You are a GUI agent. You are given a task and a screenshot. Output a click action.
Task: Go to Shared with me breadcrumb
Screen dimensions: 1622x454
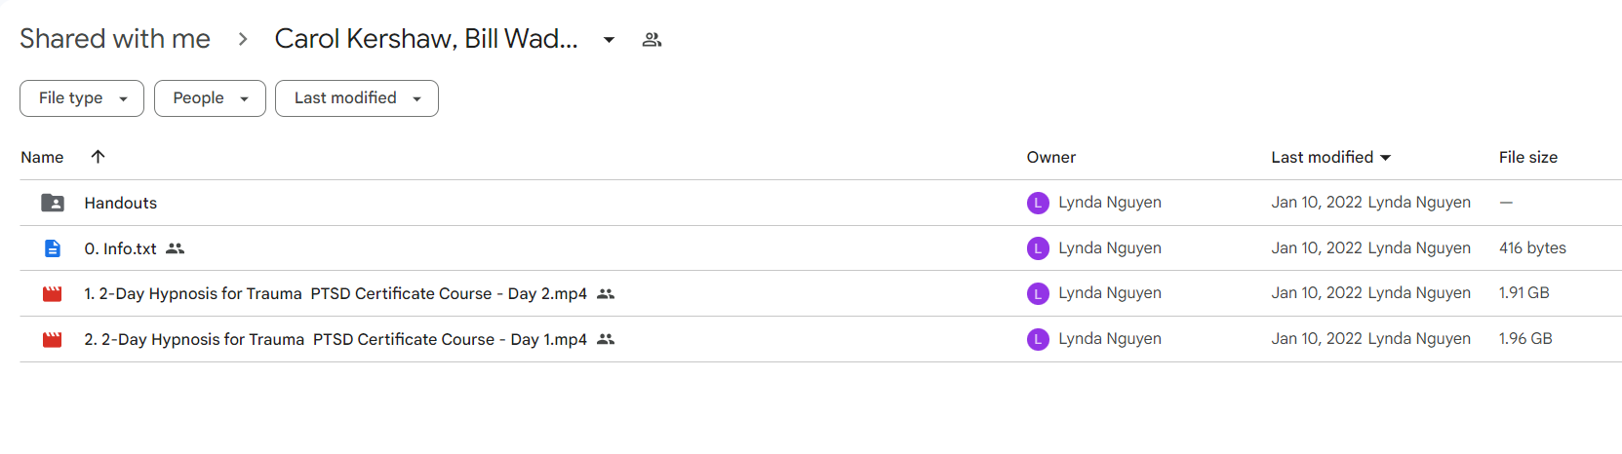click(115, 39)
